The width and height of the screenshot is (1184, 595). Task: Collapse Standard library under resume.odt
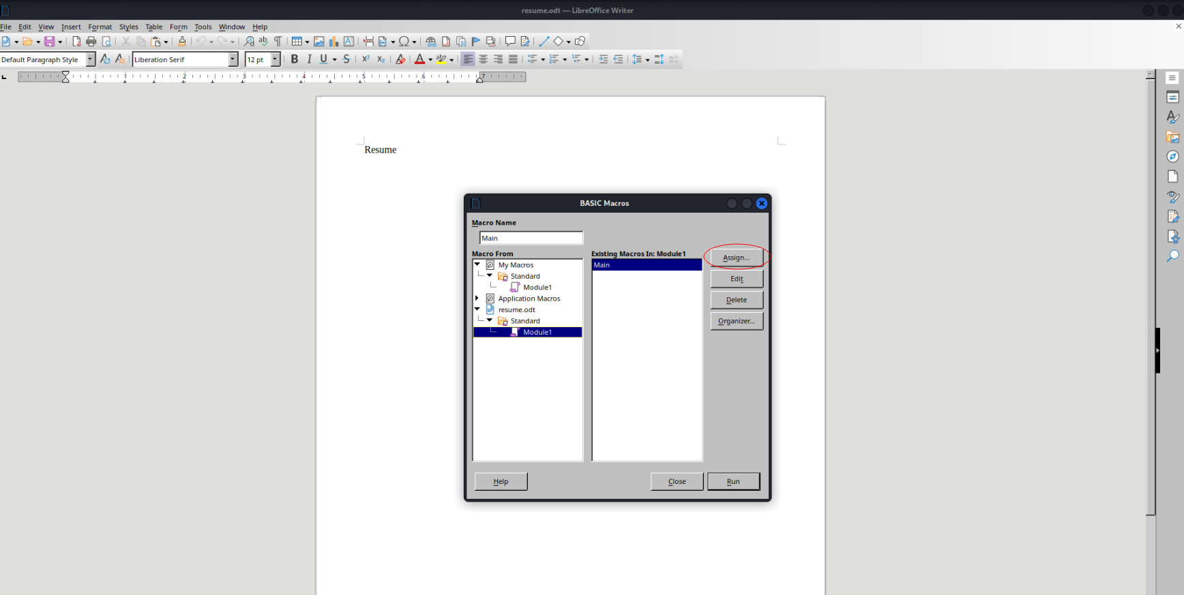pos(490,320)
